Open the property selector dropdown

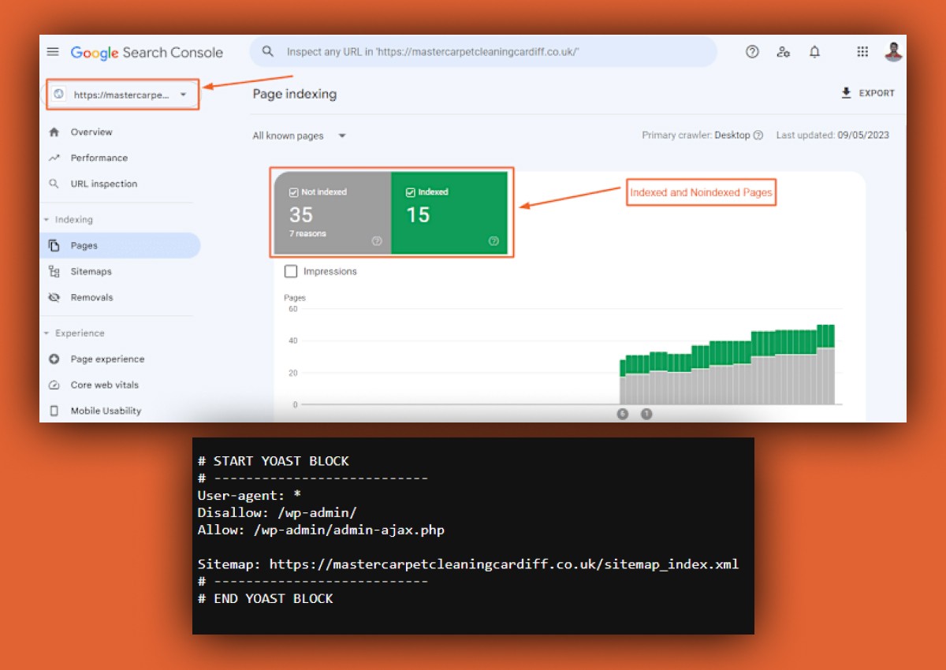coord(122,95)
